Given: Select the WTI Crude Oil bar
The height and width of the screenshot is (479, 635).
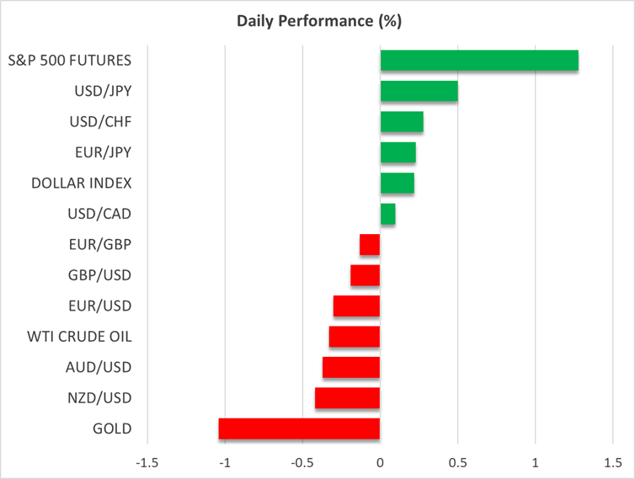Looking at the screenshot, I should 354,337.
